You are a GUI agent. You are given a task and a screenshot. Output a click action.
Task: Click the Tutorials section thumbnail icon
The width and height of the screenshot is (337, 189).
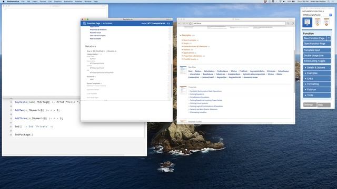pyautogui.click(x=183, y=90)
